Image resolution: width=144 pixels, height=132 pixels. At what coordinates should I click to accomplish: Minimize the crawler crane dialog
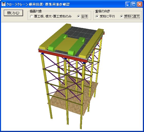128,4
